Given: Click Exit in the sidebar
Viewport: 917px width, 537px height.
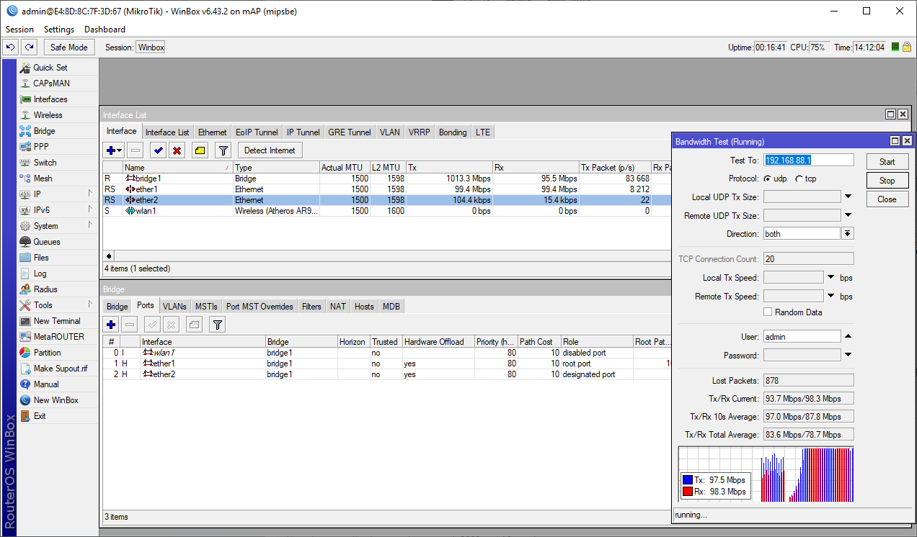Looking at the screenshot, I should pos(40,416).
